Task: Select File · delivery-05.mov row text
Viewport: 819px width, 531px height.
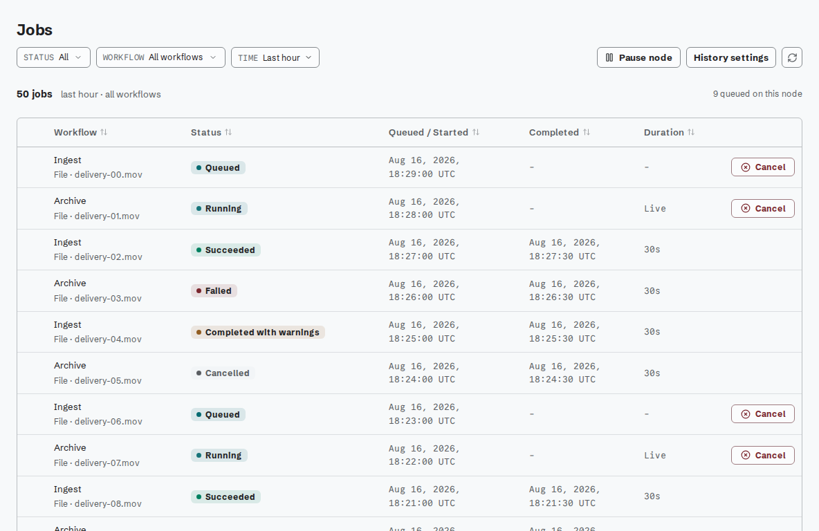Action: [98, 381]
